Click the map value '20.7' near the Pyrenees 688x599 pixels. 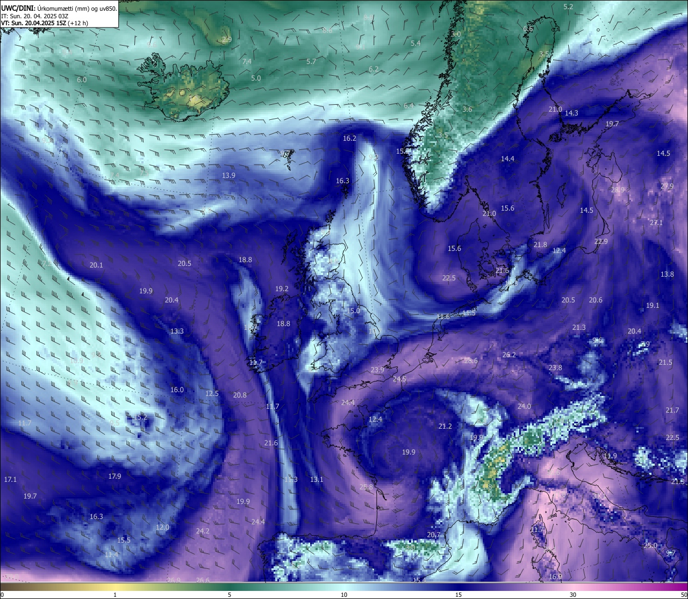coord(433,535)
